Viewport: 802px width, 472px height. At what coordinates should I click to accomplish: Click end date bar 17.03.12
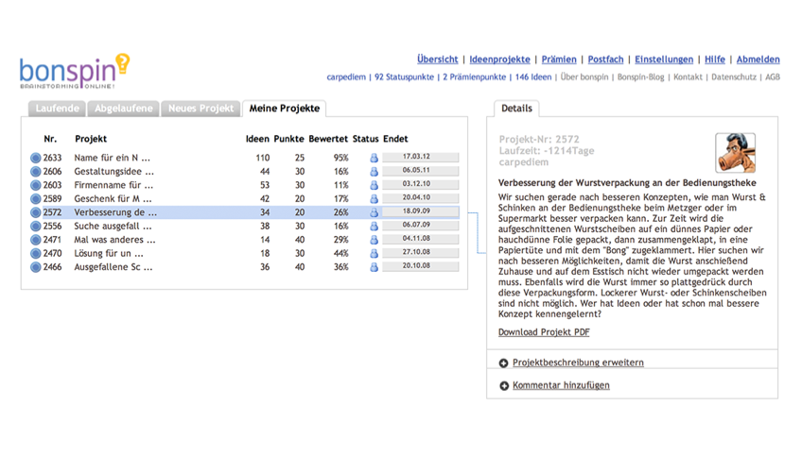pos(420,158)
